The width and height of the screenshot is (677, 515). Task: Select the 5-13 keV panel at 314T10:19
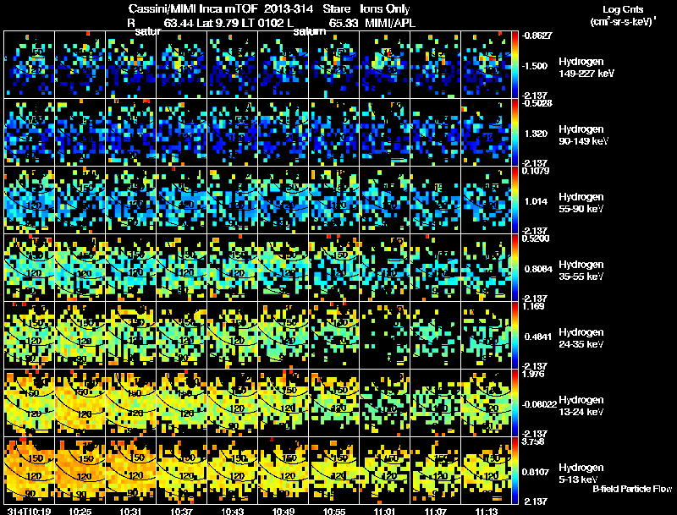click(30, 471)
